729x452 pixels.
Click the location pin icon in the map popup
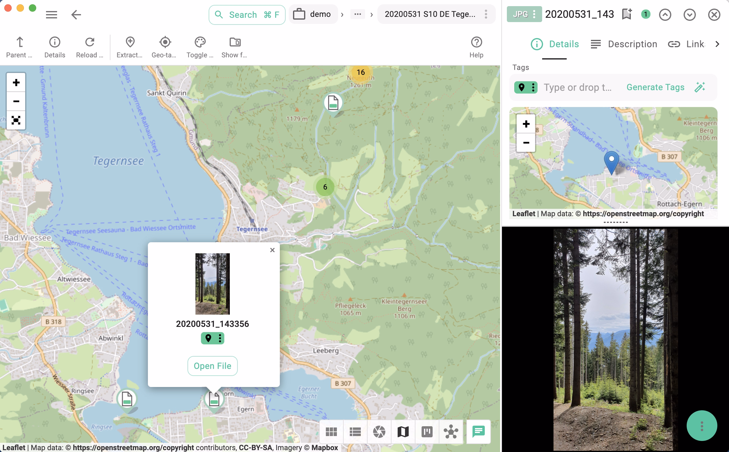point(209,339)
